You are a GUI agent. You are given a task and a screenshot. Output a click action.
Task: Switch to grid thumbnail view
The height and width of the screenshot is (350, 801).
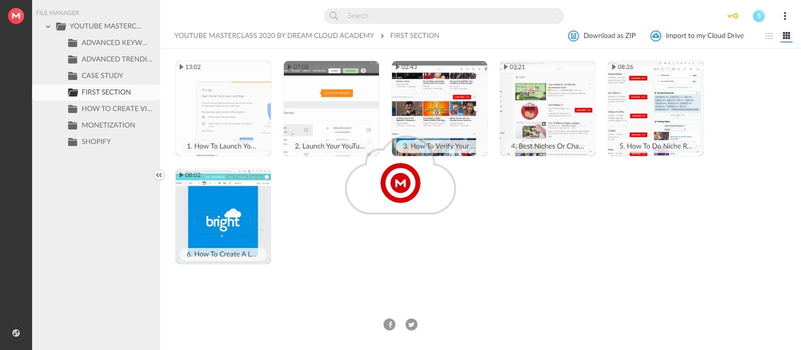pos(786,36)
